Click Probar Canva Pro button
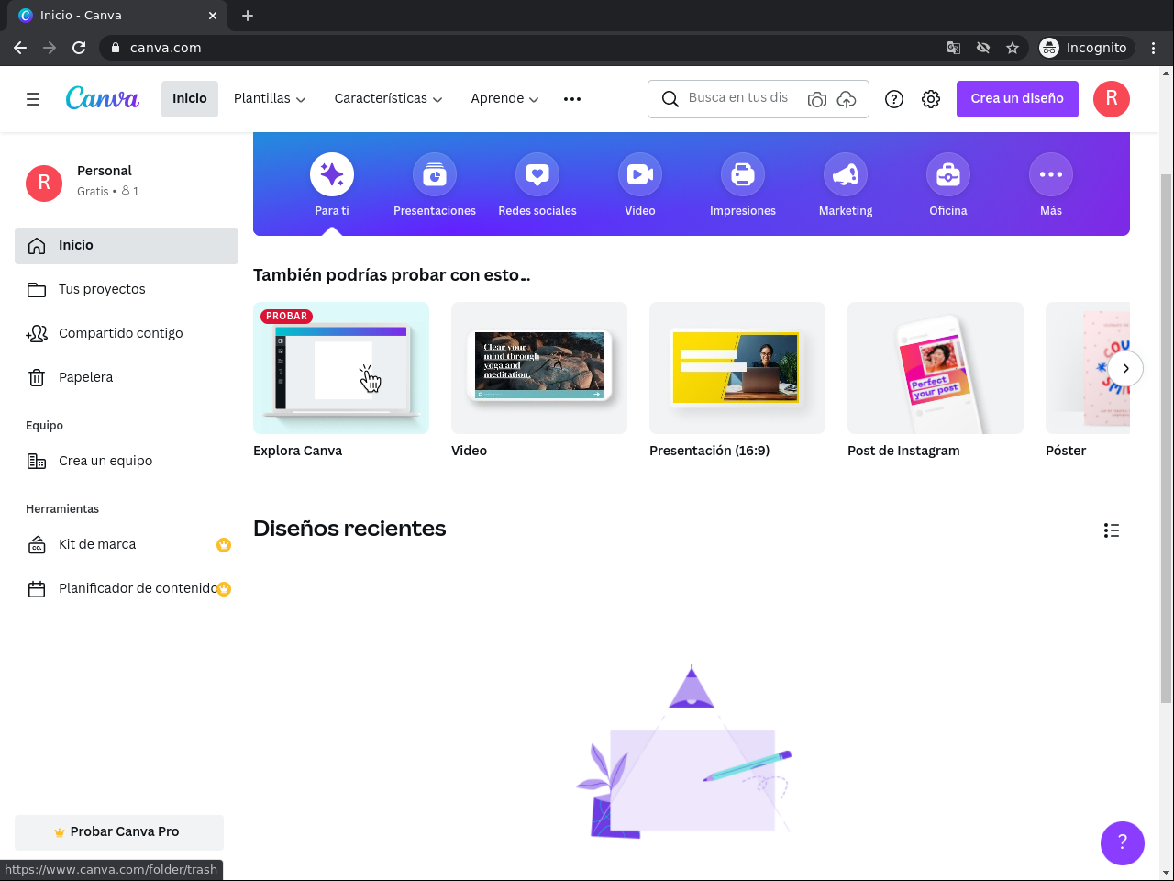Screen dimensions: 1174x881 tap(119, 832)
